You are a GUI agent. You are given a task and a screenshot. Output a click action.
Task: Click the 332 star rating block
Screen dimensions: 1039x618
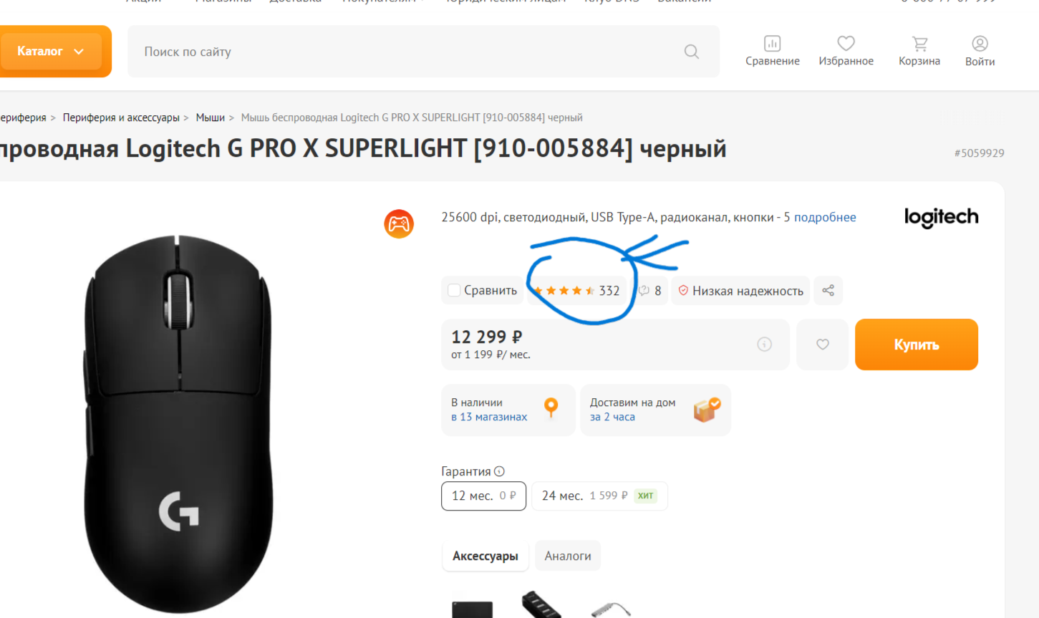577,291
